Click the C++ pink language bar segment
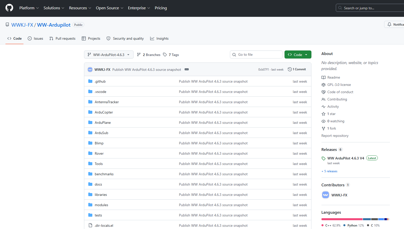 (342, 219)
